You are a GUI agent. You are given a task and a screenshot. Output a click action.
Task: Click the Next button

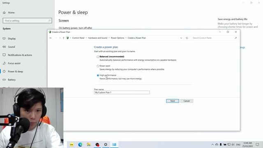point(173,101)
